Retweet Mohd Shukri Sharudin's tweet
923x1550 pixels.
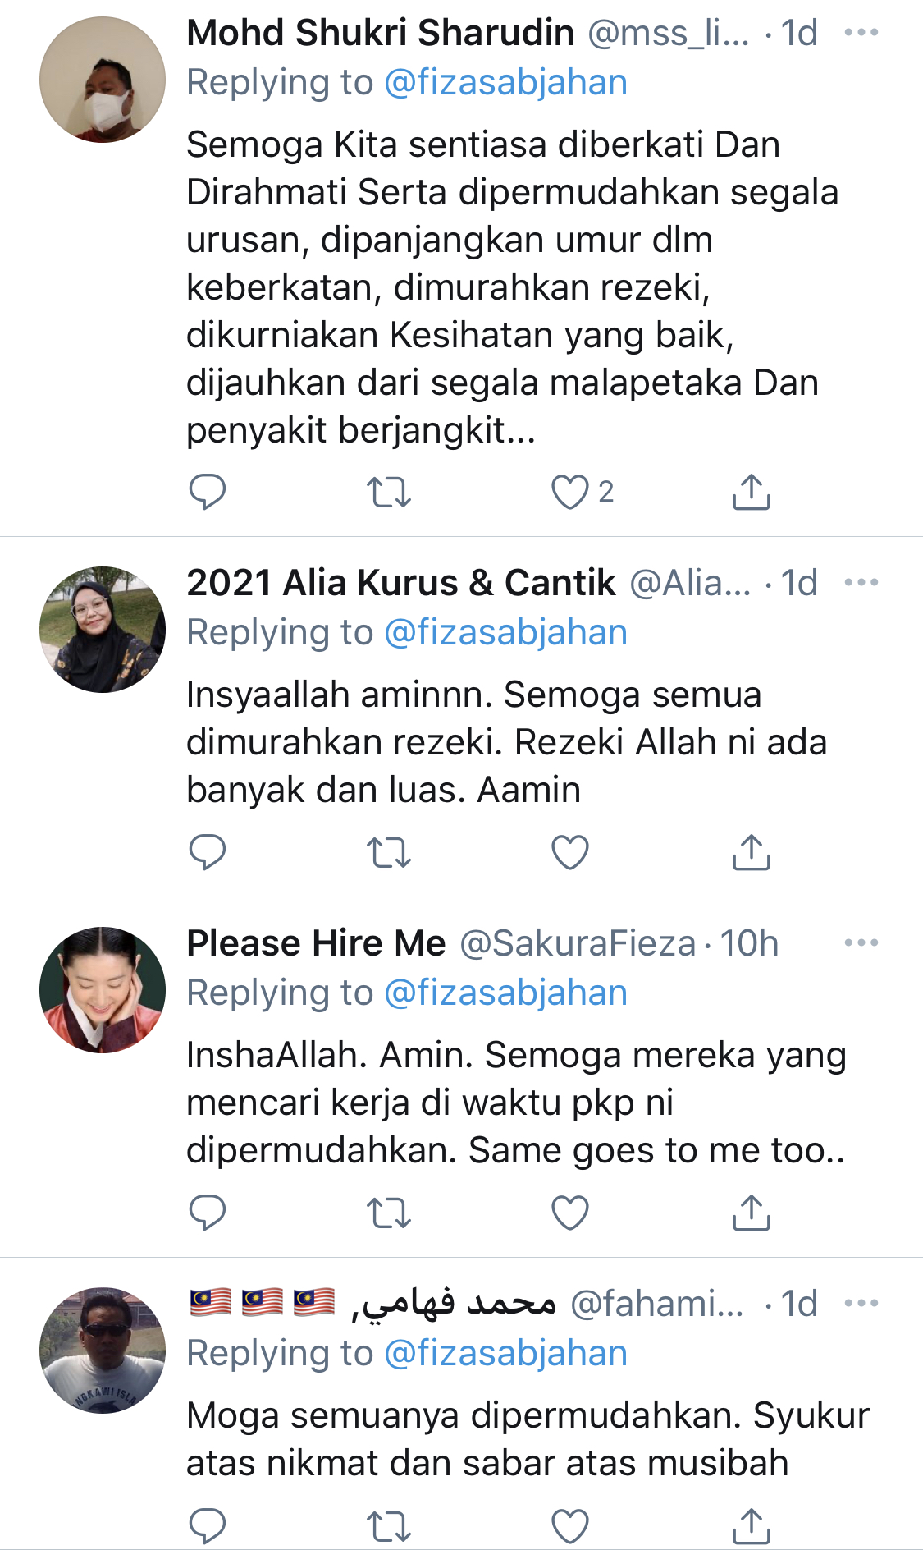click(x=388, y=492)
